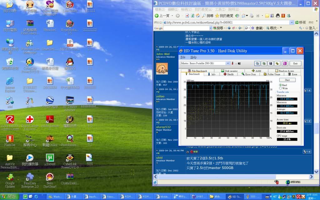Click the Exit button in HD Tune
The image size is (320, 200).
(x=295, y=63)
